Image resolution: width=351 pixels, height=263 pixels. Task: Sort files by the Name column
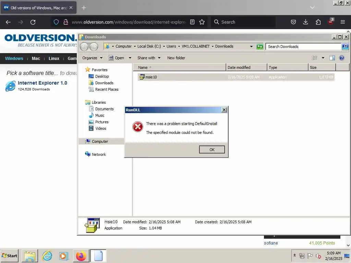click(x=180, y=67)
